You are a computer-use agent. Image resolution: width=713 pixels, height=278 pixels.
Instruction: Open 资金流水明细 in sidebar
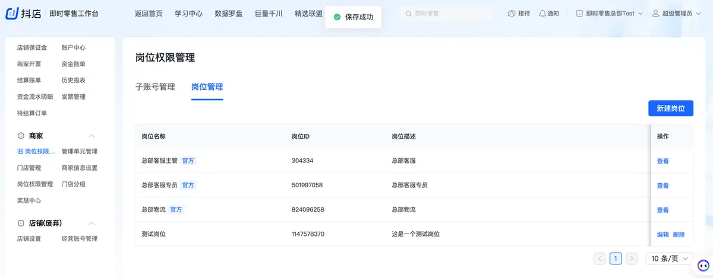point(35,97)
